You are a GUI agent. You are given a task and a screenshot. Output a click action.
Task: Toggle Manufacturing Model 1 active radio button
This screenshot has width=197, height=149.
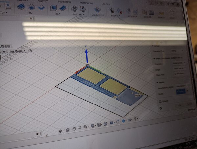(x=30, y=51)
